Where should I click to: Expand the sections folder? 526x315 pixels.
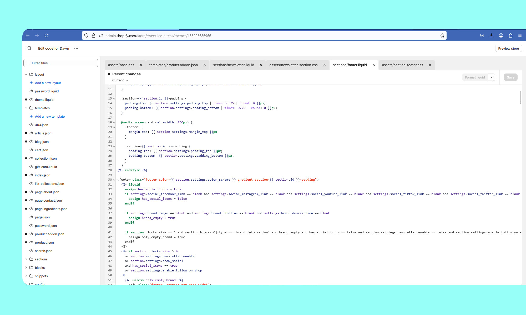(26, 259)
